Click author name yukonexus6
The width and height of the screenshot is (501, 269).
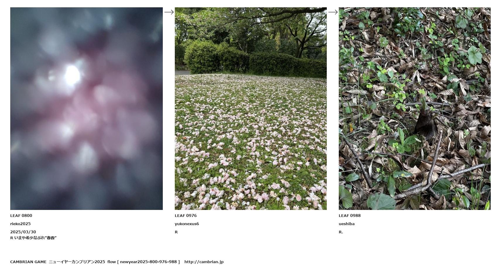(x=187, y=224)
